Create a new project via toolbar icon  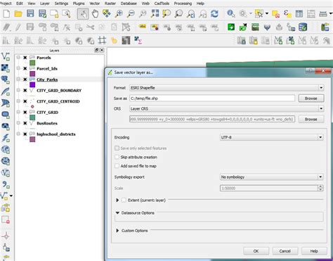(x=6, y=13)
